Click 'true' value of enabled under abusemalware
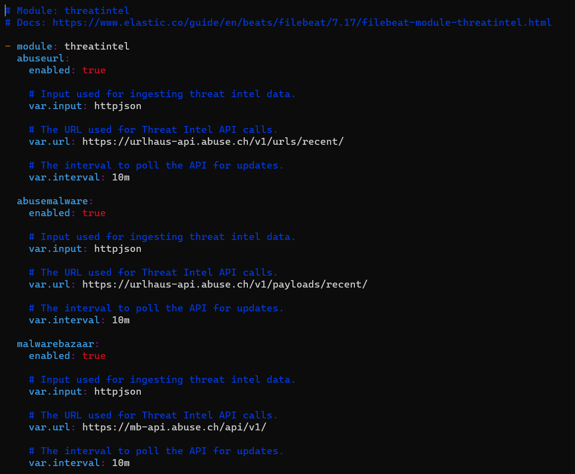 click(x=94, y=213)
